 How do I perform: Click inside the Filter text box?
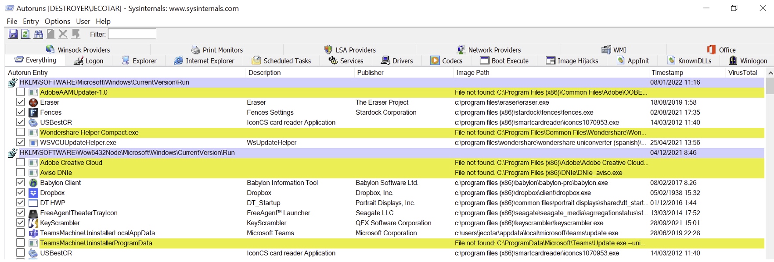[x=132, y=34]
